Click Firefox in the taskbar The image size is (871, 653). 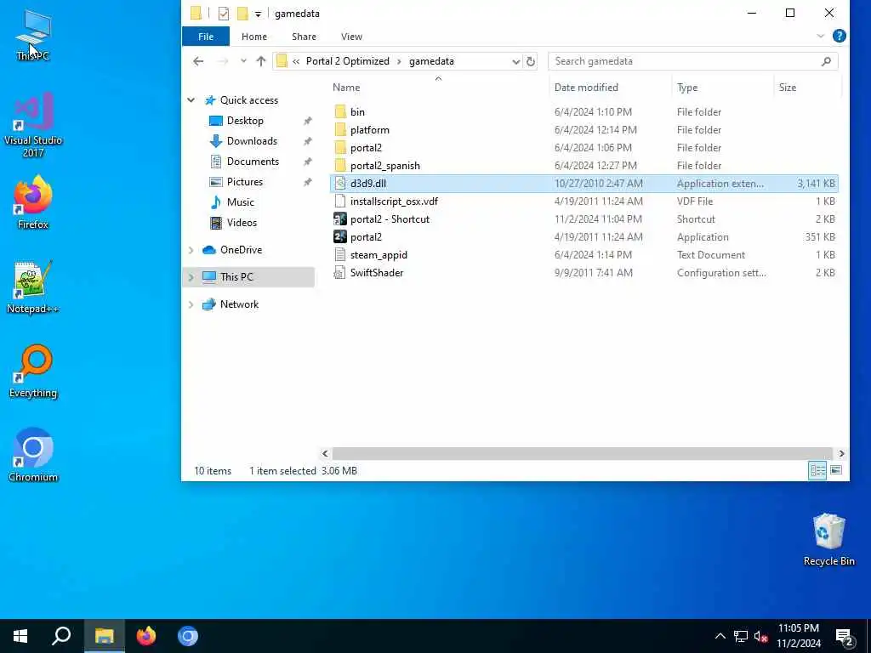(146, 636)
